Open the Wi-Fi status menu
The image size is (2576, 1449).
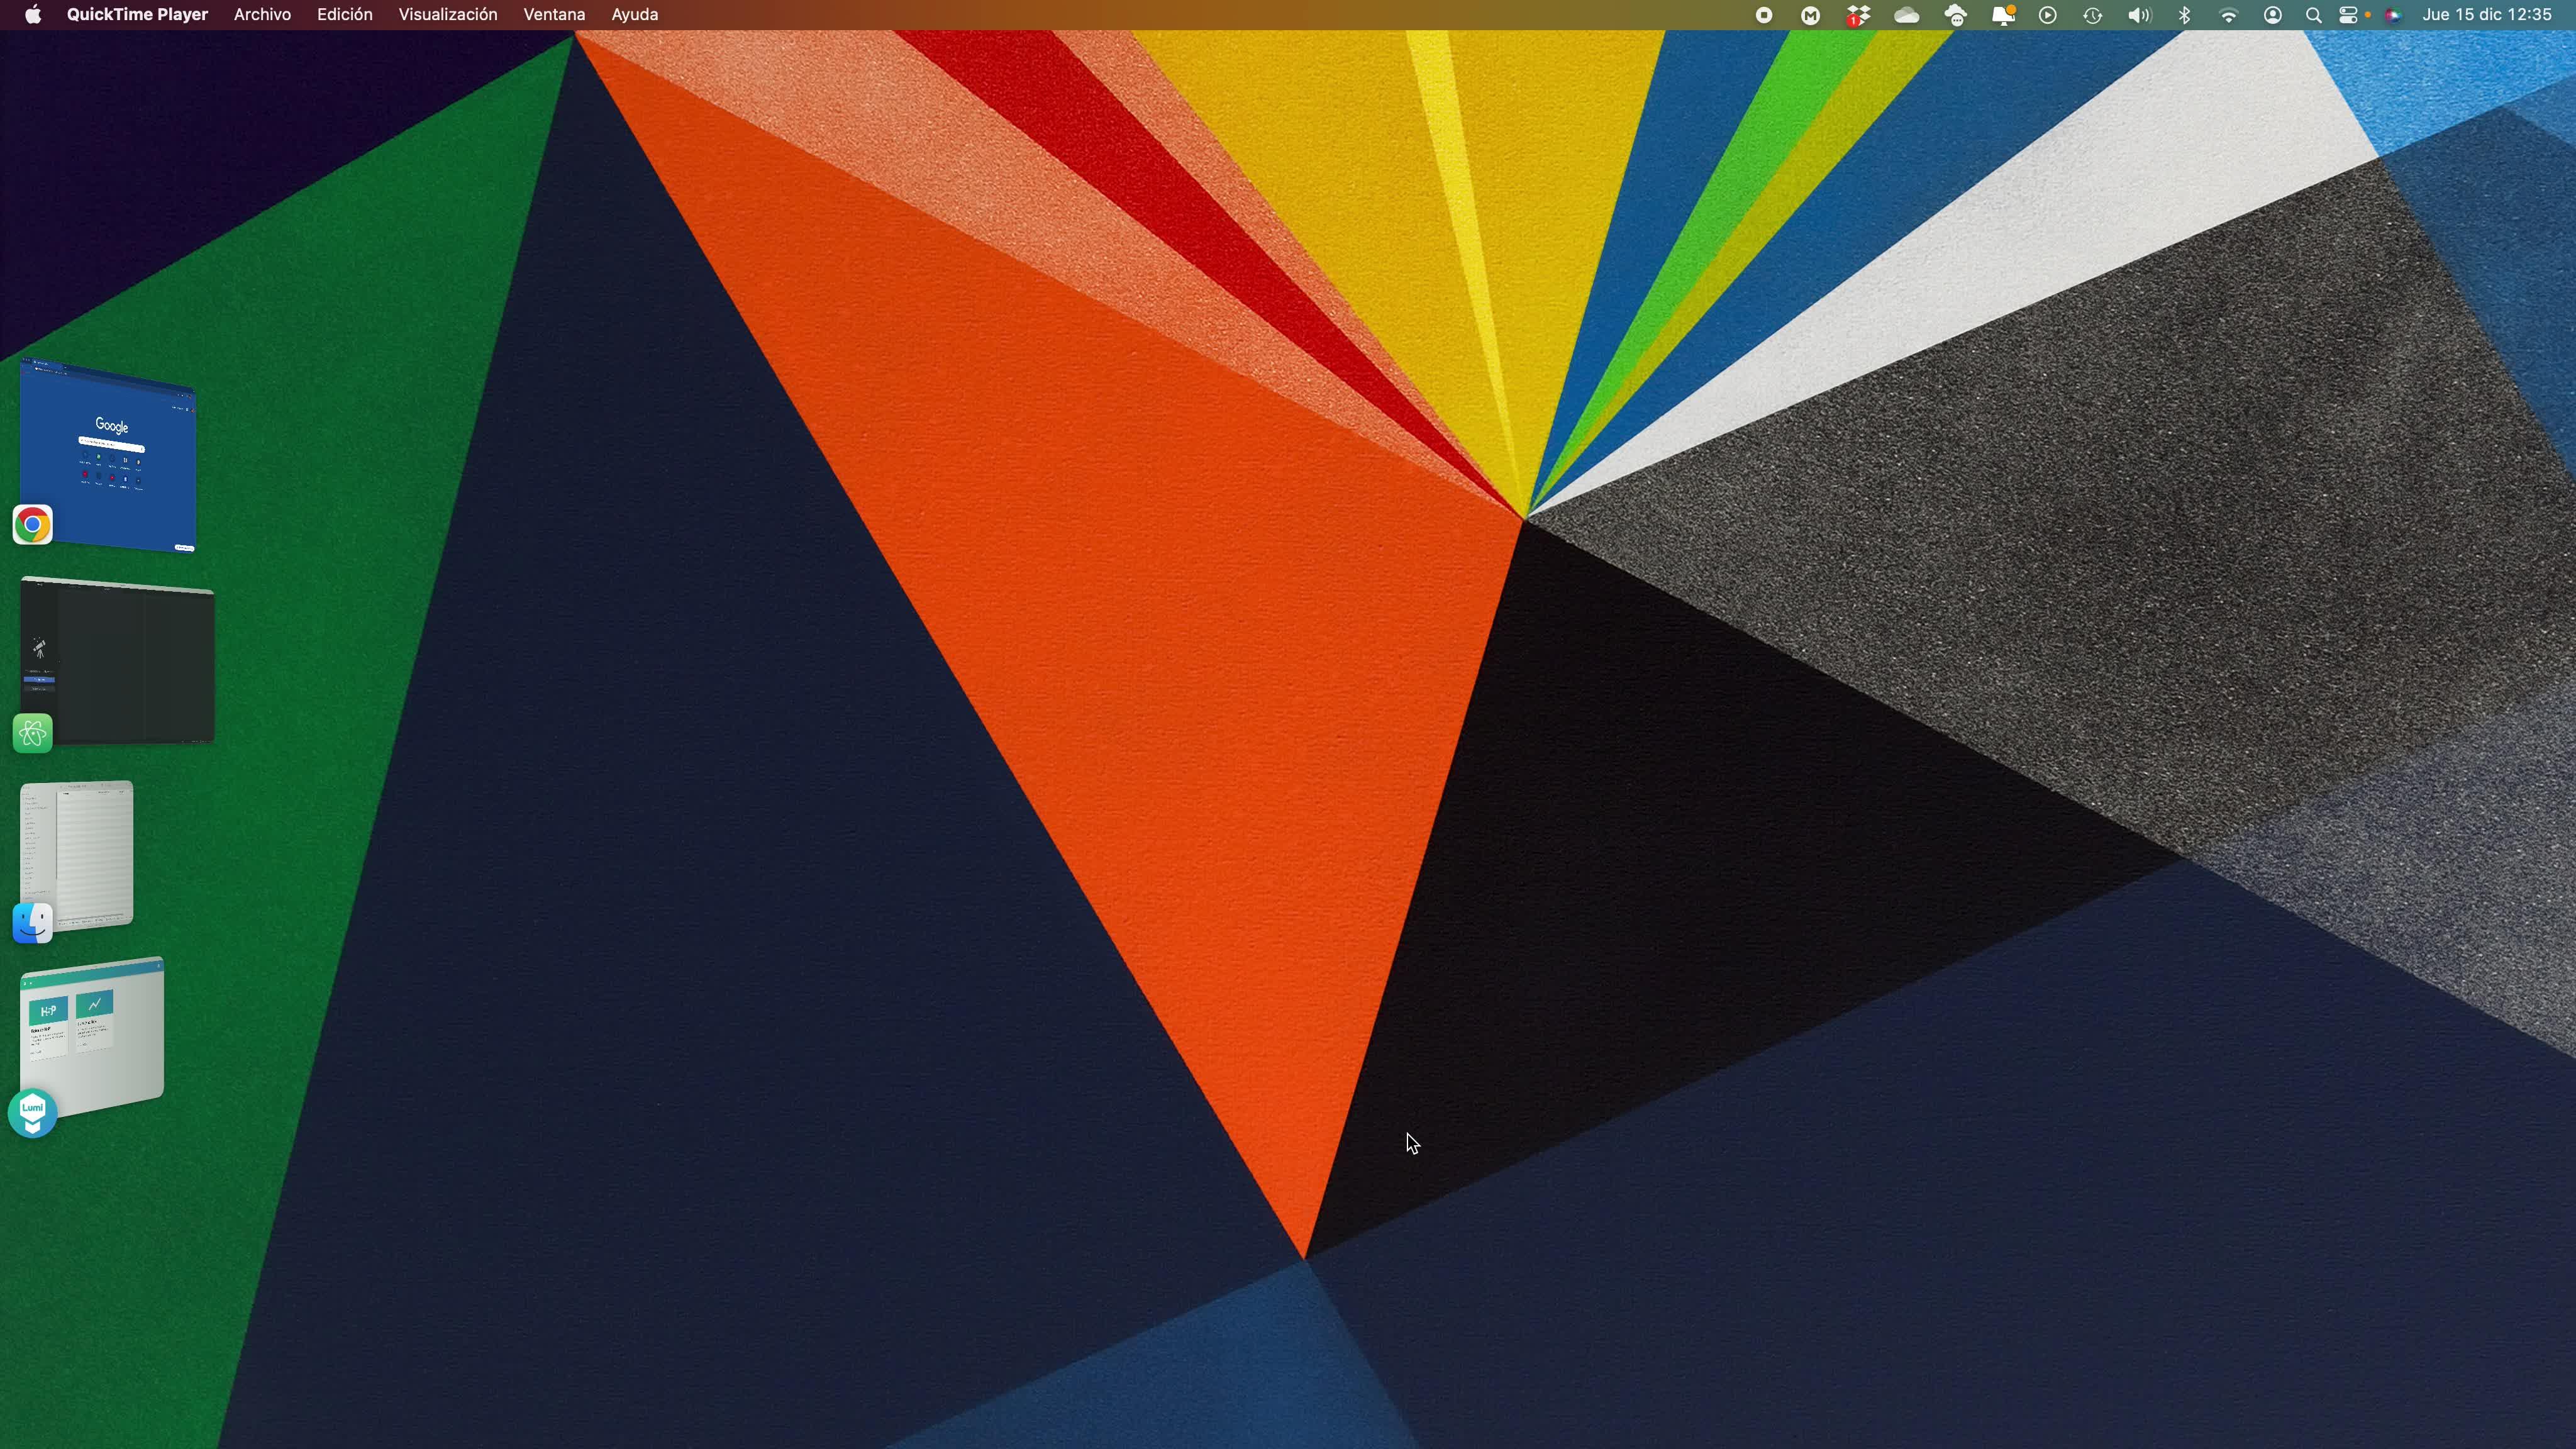(2228, 15)
